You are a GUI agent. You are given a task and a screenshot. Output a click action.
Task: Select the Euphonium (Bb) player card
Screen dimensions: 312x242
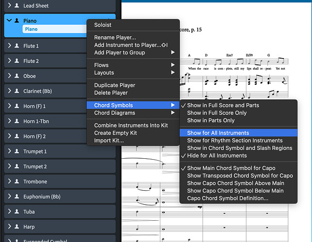60,197
